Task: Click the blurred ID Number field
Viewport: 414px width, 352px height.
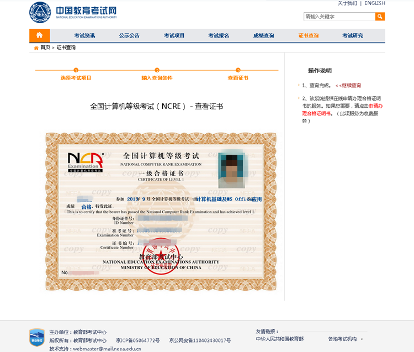Action: (163, 218)
